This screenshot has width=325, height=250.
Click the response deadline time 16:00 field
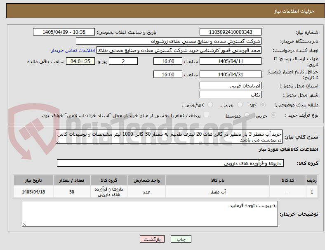pos(168,61)
